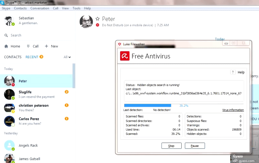Open the Virus information link

pos(233,110)
